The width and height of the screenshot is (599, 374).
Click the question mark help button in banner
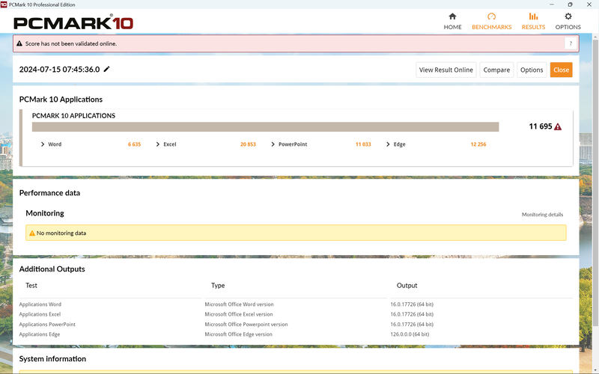pos(571,43)
